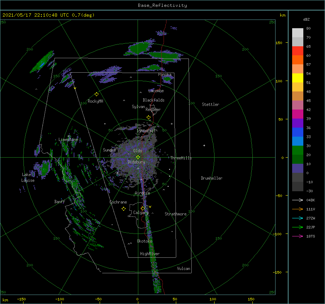The width and height of the screenshot is (325, 304).
Task: Click the Ponoka city label
Action: click(x=165, y=74)
